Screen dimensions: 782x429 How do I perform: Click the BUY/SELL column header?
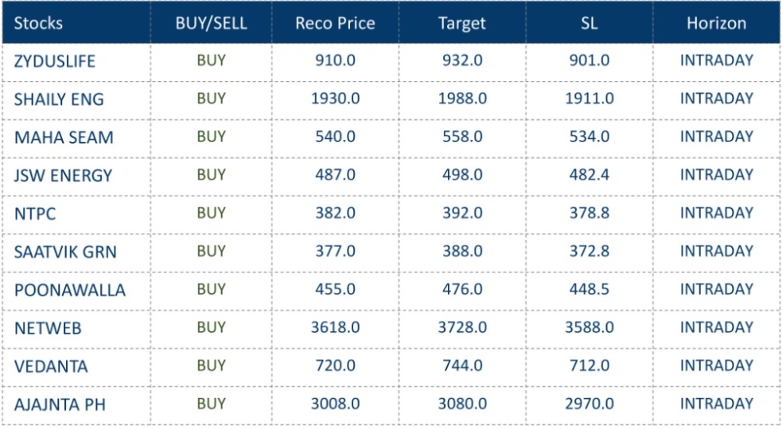pyautogui.click(x=211, y=23)
